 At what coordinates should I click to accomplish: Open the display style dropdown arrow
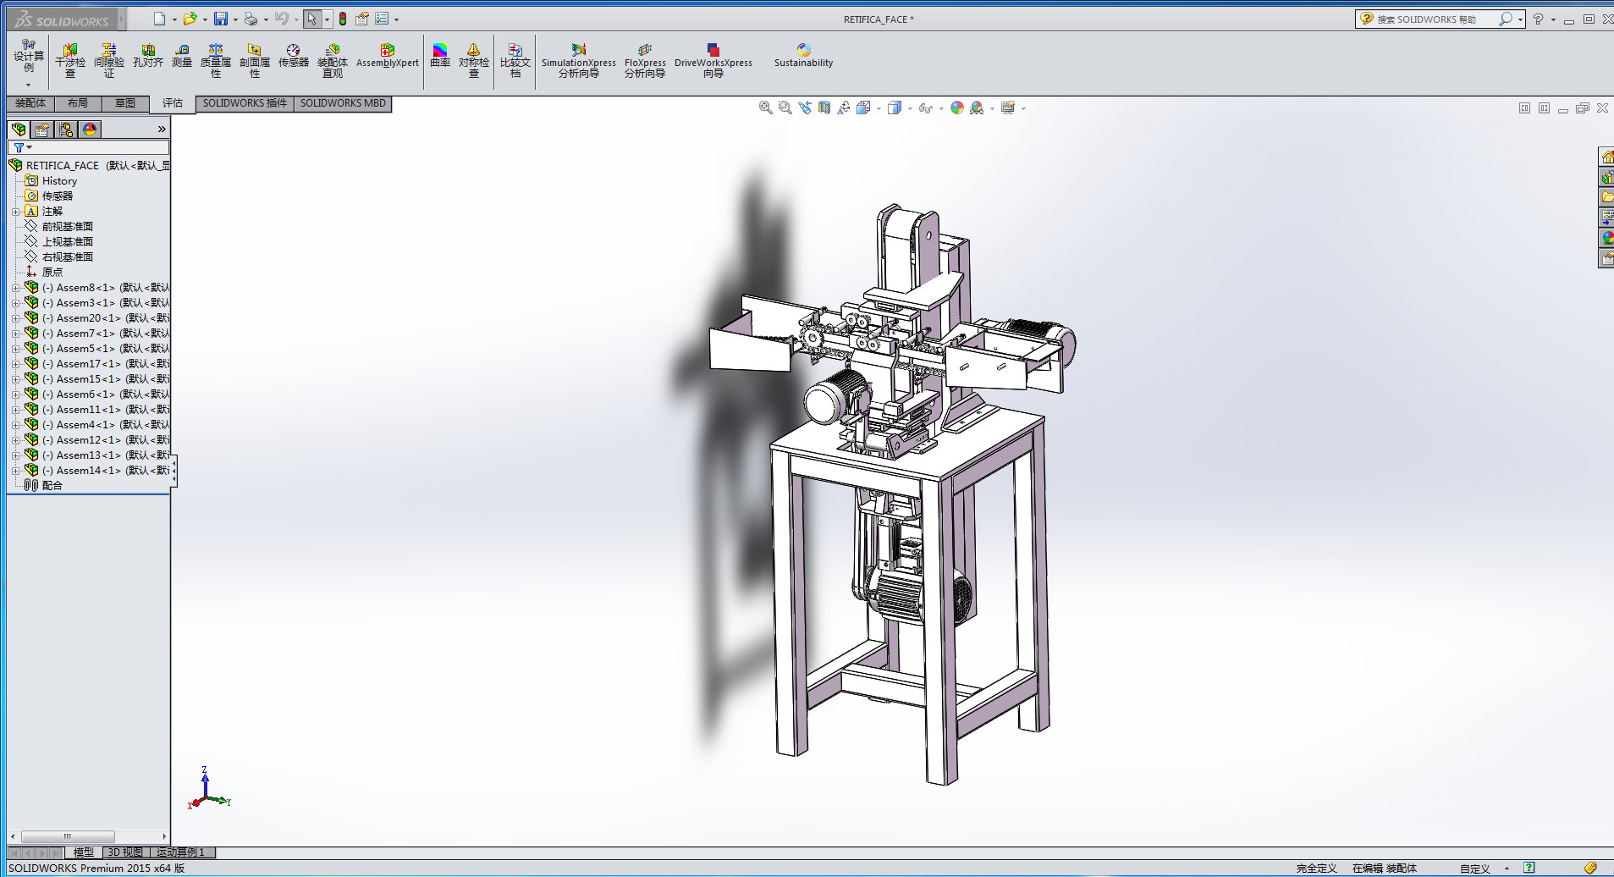(910, 108)
